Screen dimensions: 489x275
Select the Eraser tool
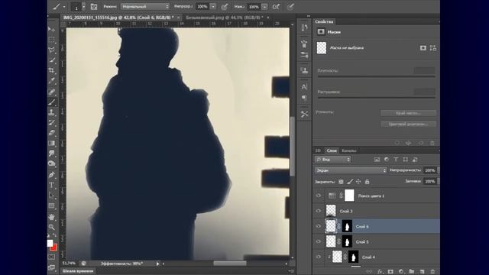[x=51, y=133]
